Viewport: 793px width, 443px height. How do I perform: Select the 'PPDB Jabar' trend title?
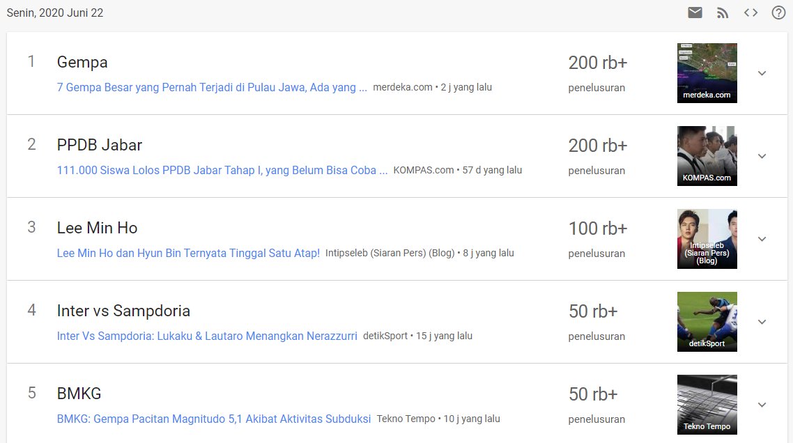click(x=99, y=145)
